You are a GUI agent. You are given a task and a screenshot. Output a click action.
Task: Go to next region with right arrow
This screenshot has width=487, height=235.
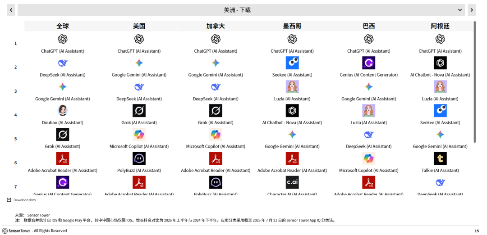pyautogui.click(x=472, y=10)
